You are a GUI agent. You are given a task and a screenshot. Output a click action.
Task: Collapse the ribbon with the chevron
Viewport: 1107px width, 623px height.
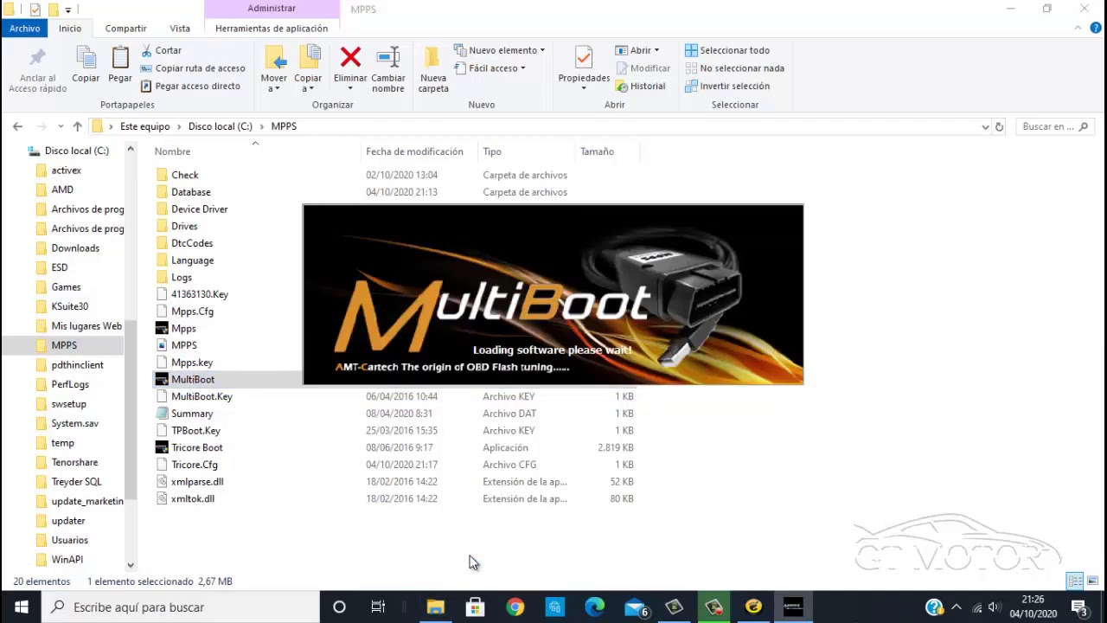pyautogui.click(x=1078, y=29)
